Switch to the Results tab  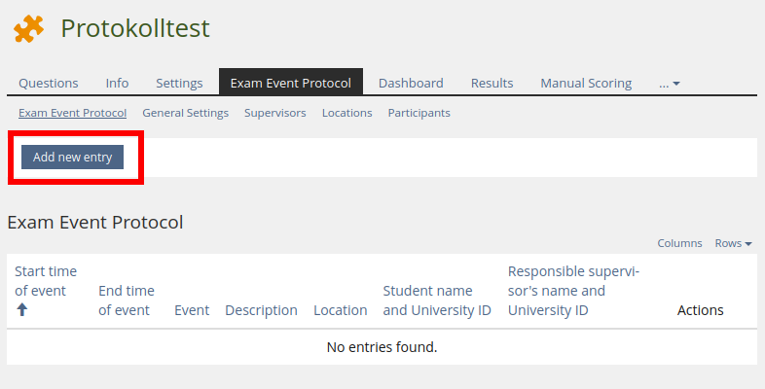click(492, 84)
